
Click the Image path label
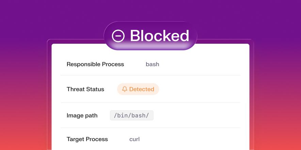click(82, 116)
